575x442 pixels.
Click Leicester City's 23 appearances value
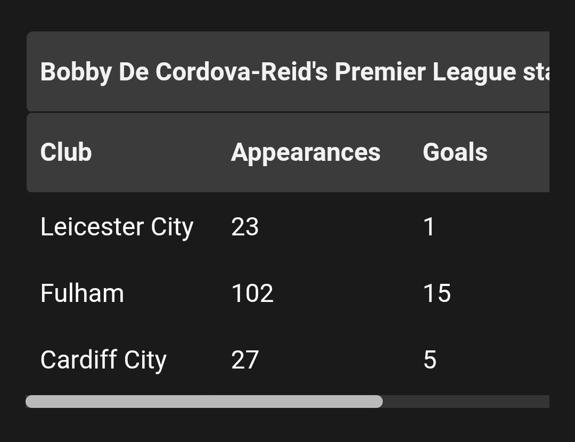click(x=245, y=227)
